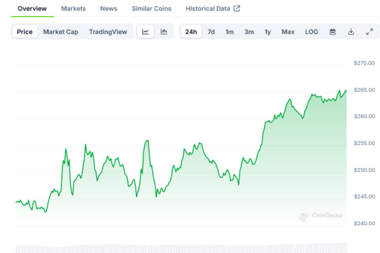Click the CoinGecko watermark logo
This screenshot has width=380, height=253.
tap(321, 216)
